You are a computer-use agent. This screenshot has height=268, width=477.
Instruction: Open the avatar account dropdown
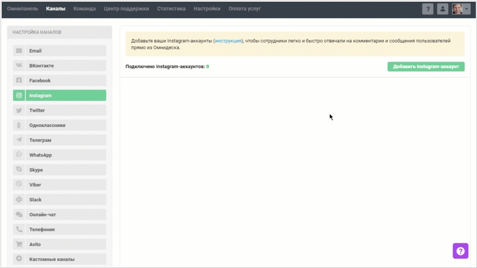[461, 9]
